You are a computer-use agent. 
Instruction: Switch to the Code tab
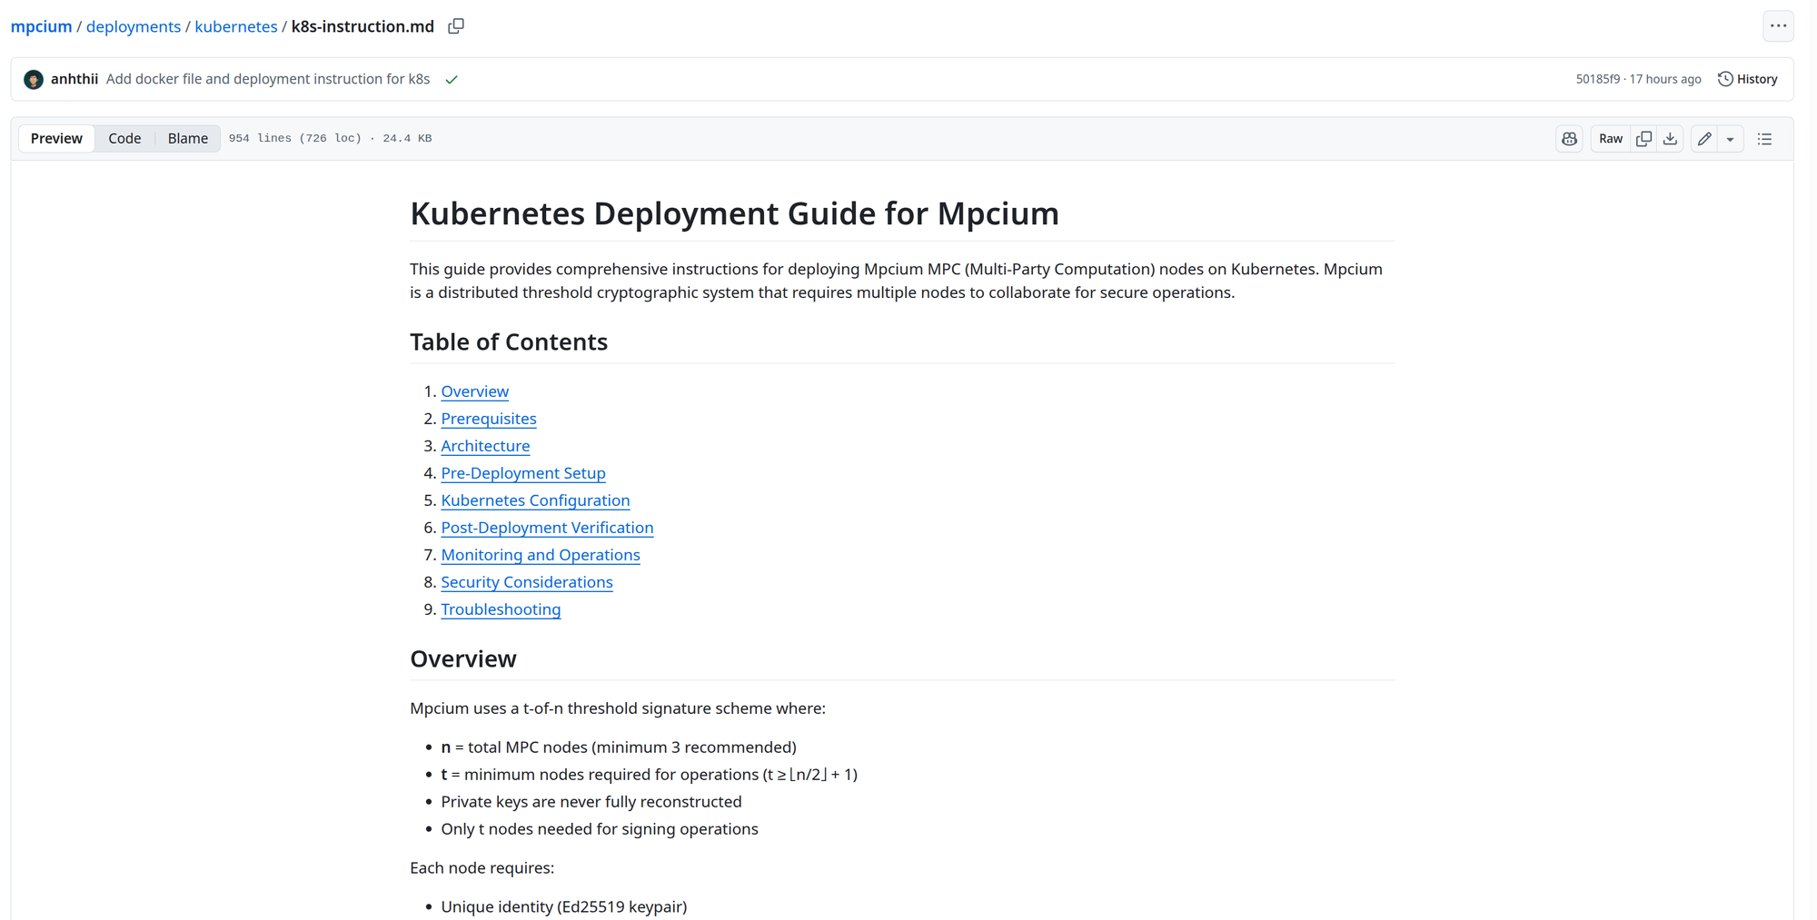pyautogui.click(x=124, y=138)
